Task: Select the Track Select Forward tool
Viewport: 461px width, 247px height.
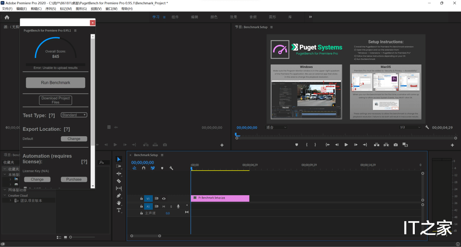Action: pyautogui.click(x=119, y=166)
